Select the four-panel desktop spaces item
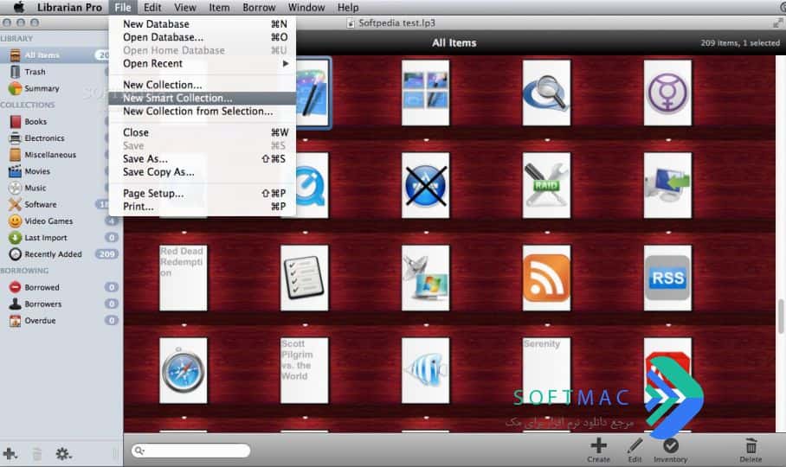Image resolution: width=786 pixels, height=467 pixels. click(426, 93)
